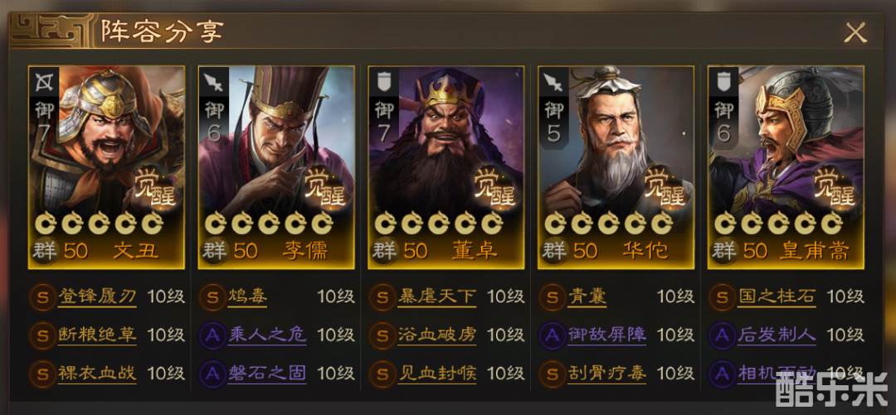Open 文丑 general portrait card
896x415 pixels.
click(x=106, y=167)
